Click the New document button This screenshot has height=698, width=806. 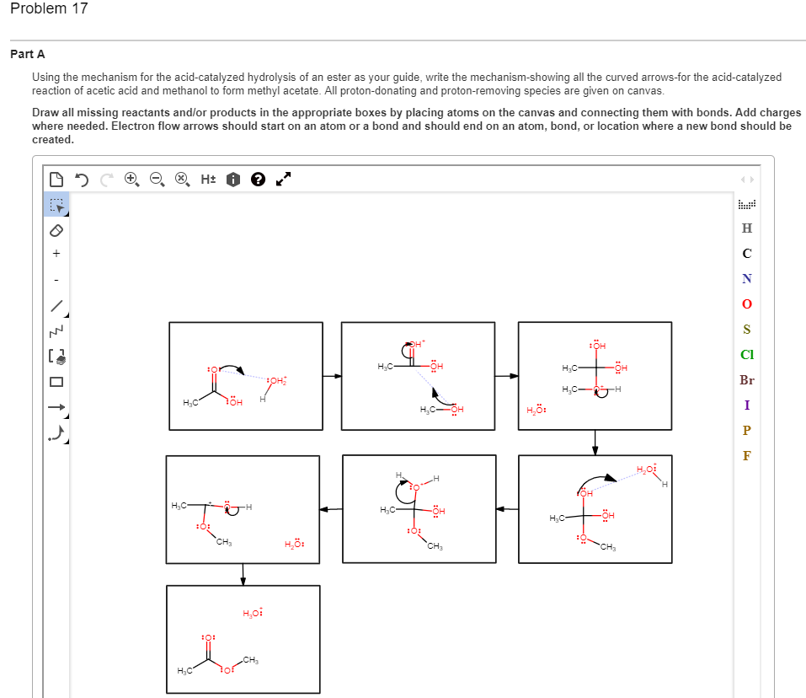(56, 179)
